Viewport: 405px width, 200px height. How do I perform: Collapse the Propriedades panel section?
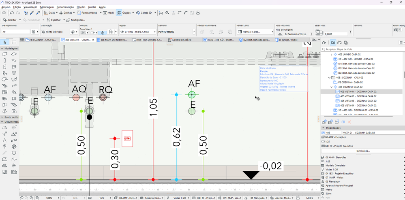[x=324, y=128]
